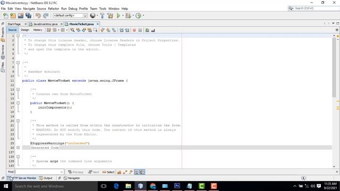
Task: Toggle Wrap Around in find bar
Action: 142,172
